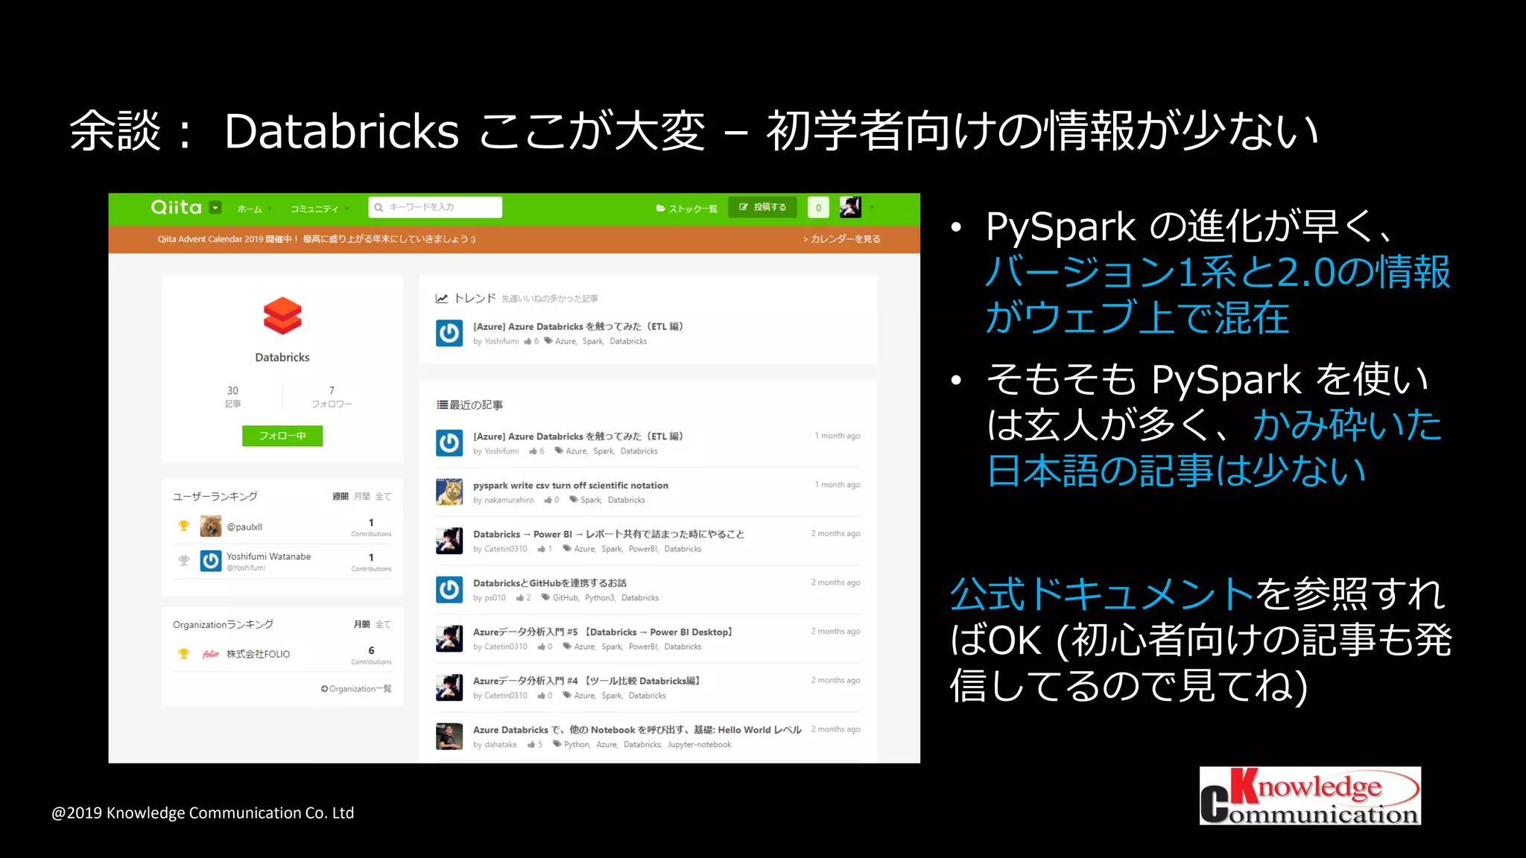1526x858 pixels.
Task: Open Azureデータ分析入門 #4 article
Action: pyautogui.click(x=586, y=681)
